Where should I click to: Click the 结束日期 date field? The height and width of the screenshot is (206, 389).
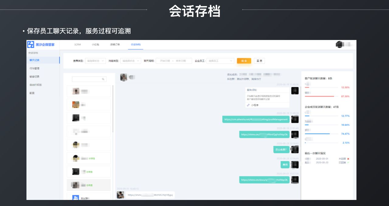[x=181, y=61]
